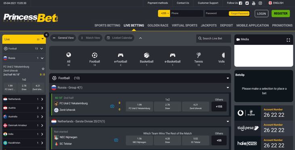Switch to General View
Image resolution: width=295 pixels, height=150 pixels.
pyautogui.click(x=63, y=38)
